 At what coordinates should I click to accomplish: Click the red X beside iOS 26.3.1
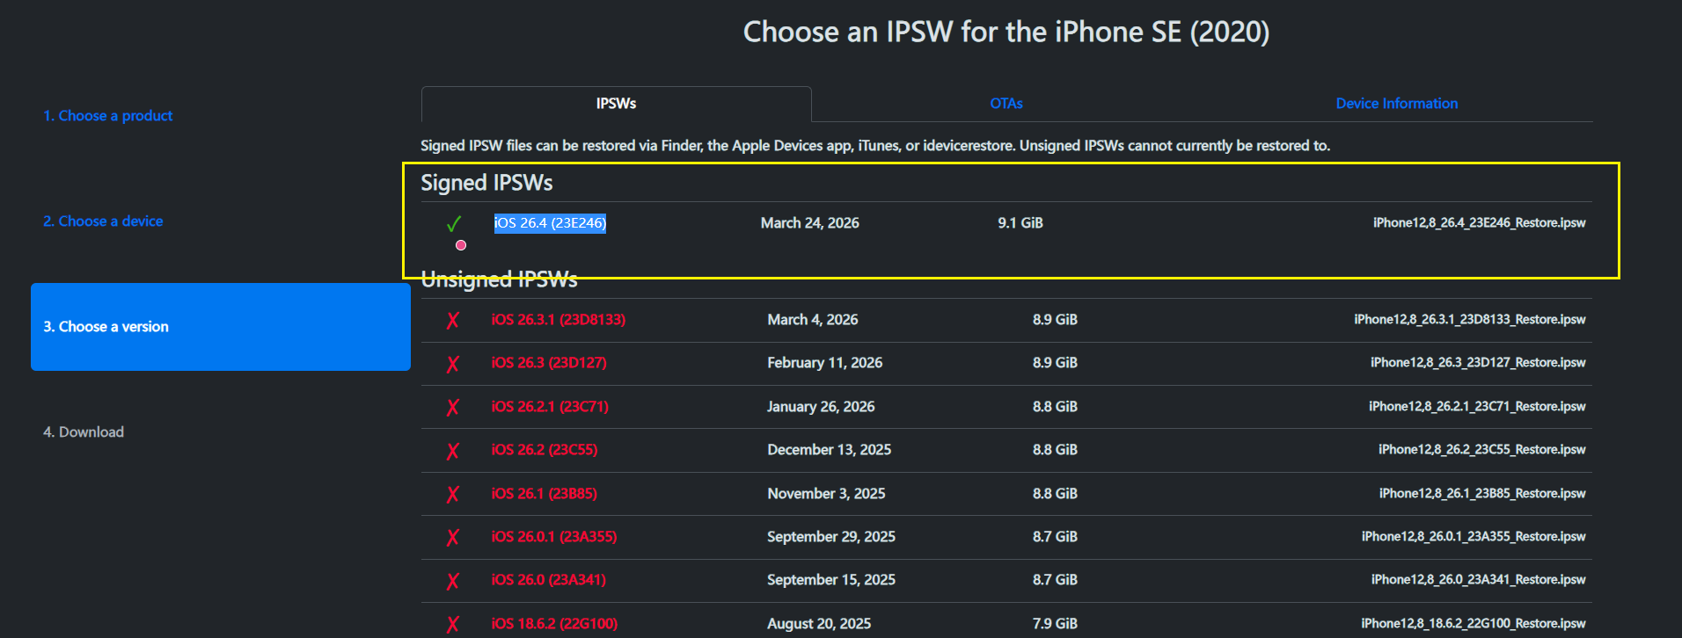[x=452, y=321]
